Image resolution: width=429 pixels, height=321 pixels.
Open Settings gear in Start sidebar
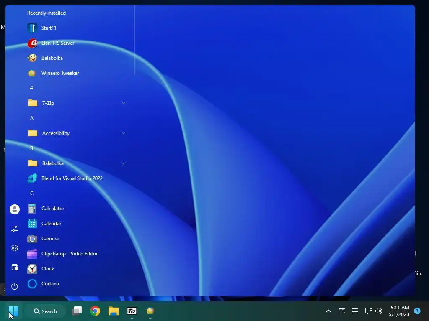point(15,248)
